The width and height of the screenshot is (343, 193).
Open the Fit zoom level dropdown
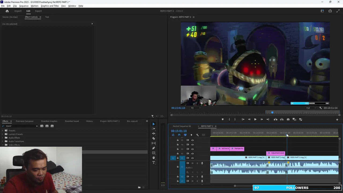(196, 108)
